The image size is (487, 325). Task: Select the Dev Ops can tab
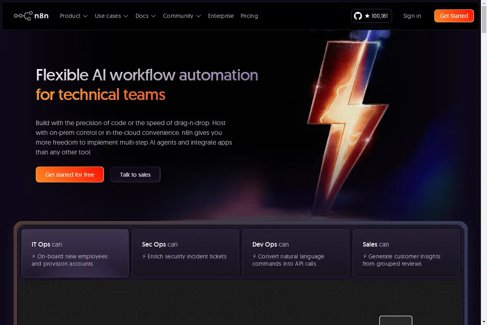tap(296, 253)
